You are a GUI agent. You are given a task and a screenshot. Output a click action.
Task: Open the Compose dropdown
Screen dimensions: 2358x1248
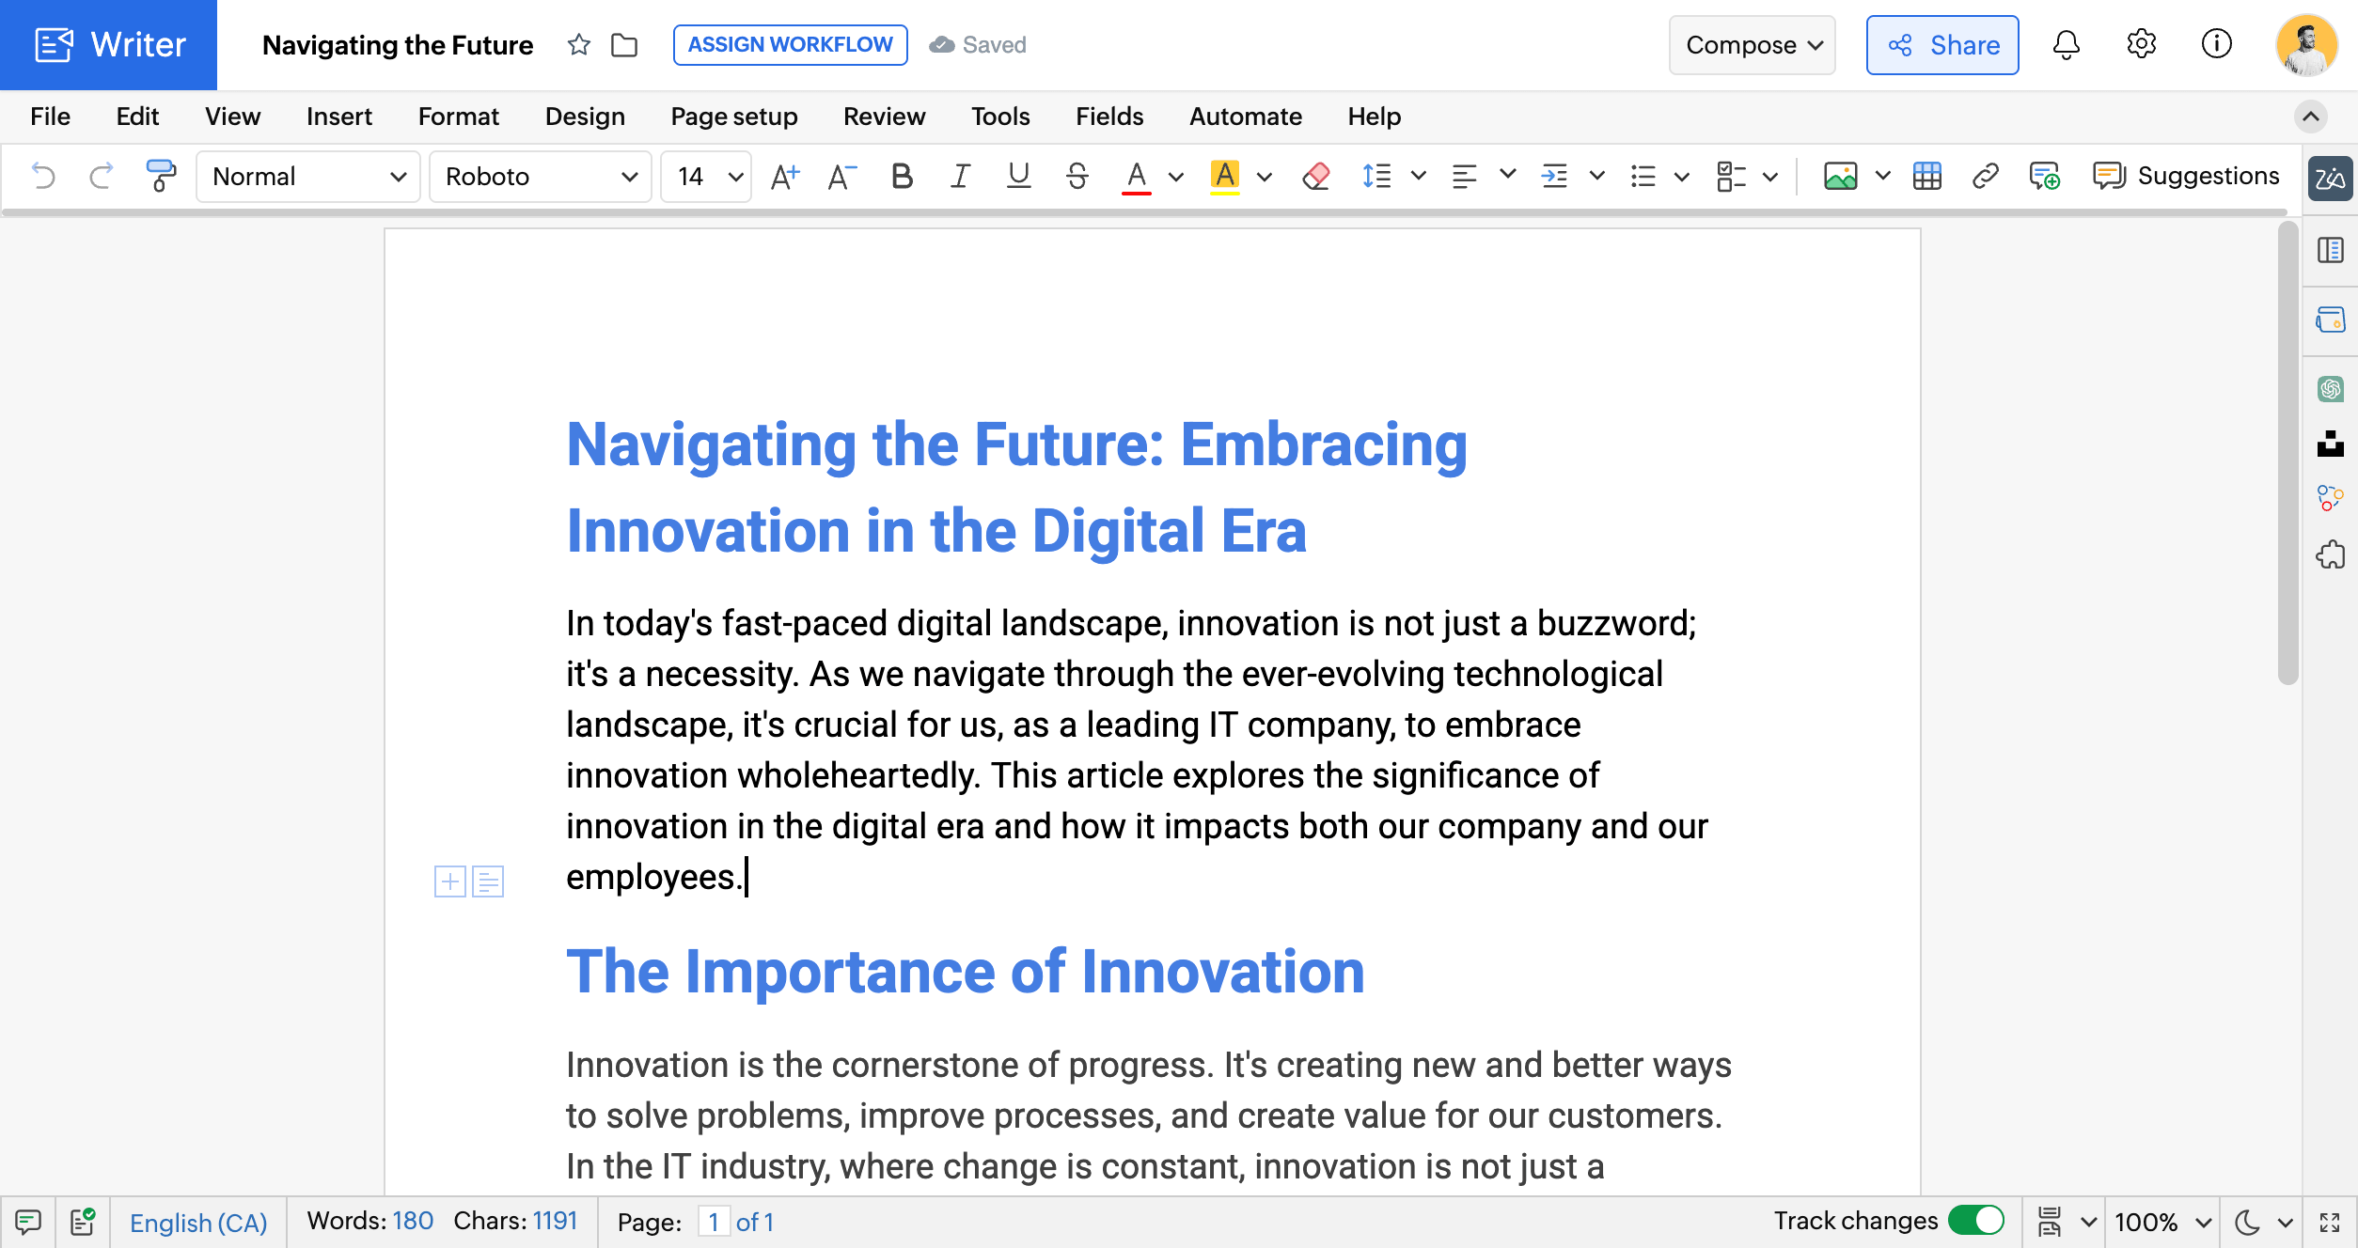point(1753,44)
